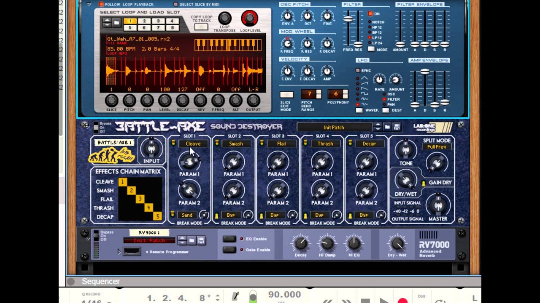Save the RV7000 patch with the floppy disk icon
This screenshot has width=540, height=303.
tap(201, 240)
